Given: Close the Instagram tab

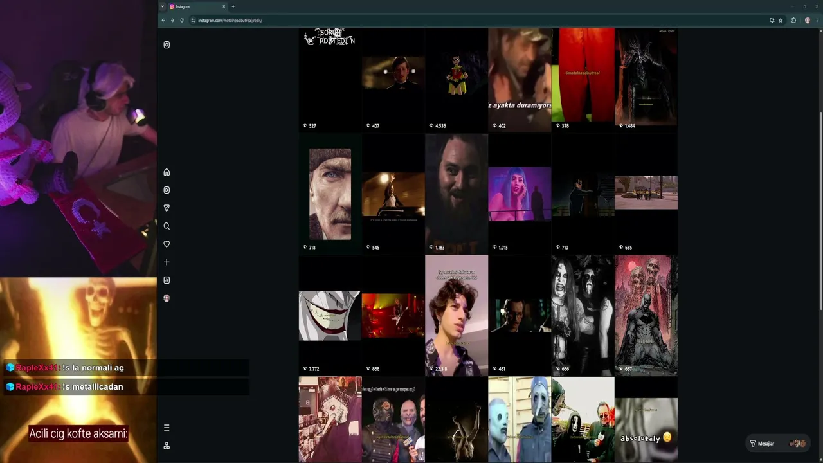Looking at the screenshot, I should (224, 6).
